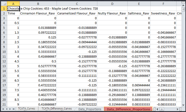The image size is (186, 112).
Task: Click cell with value 0.5 in row 12
Action: [x=38, y=61]
